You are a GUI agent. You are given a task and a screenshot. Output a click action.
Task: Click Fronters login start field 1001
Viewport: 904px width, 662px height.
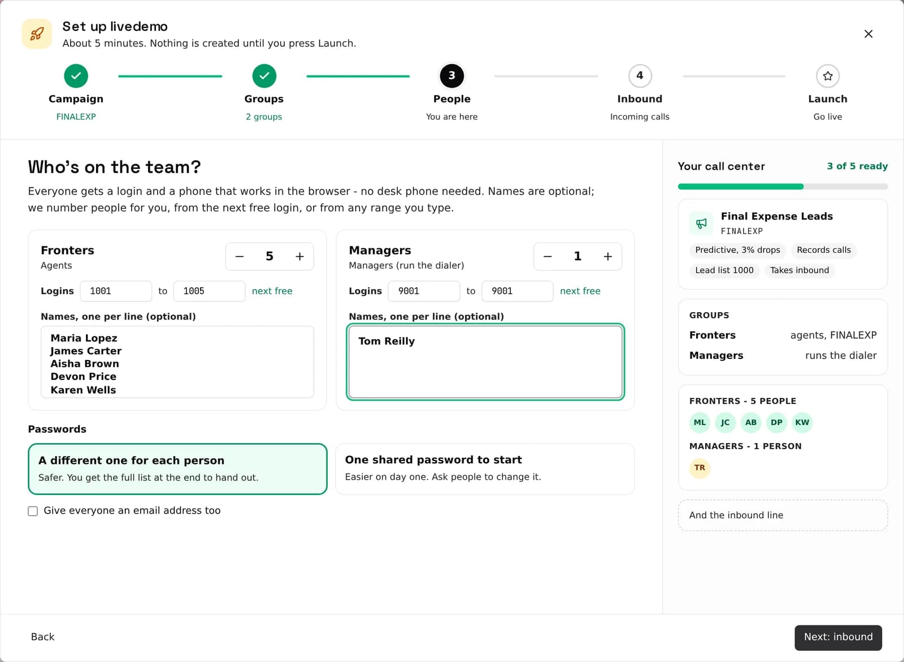click(x=116, y=291)
